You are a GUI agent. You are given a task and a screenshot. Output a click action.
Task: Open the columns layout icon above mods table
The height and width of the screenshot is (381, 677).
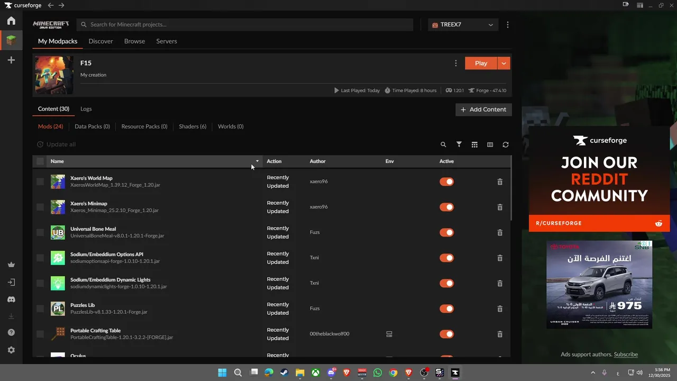(x=490, y=144)
